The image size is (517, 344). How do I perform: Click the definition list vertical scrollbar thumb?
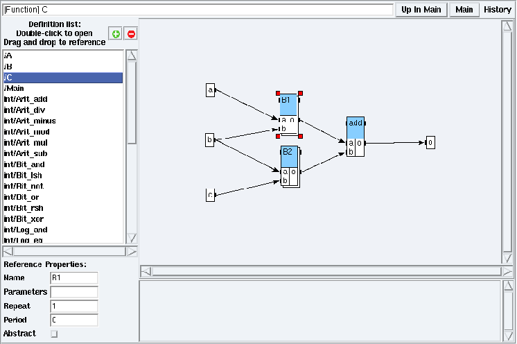132,103
